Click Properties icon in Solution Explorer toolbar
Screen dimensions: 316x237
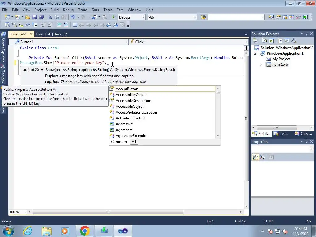pyautogui.click(x=256, y=41)
